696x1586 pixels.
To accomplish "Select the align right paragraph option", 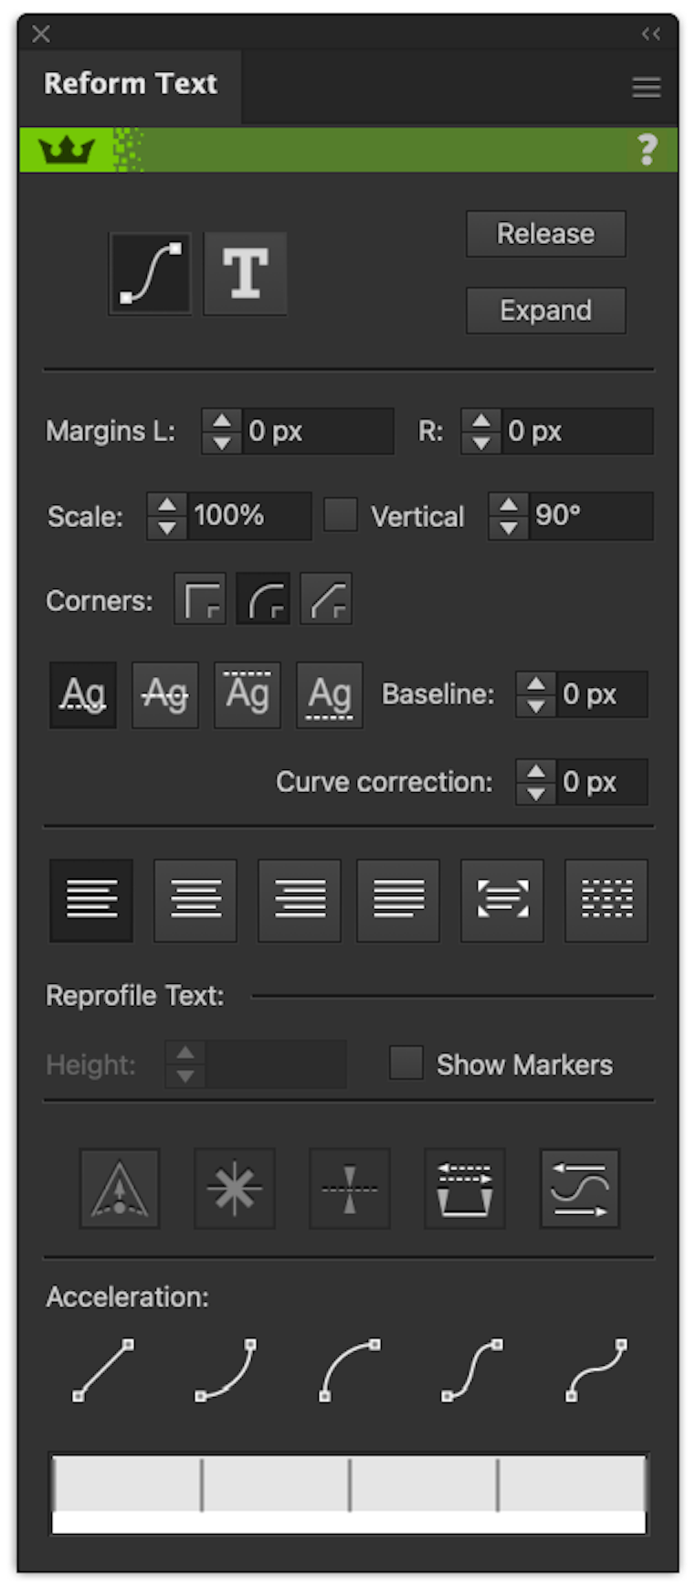I will point(300,900).
